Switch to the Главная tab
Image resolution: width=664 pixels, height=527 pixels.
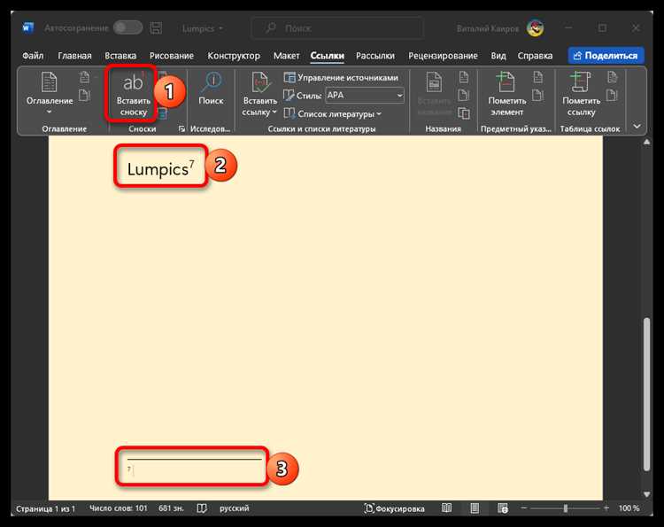[x=74, y=56]
